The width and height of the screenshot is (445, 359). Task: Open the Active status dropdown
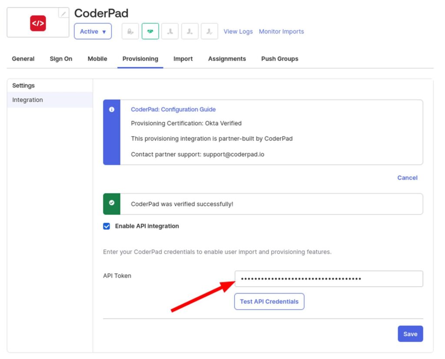pos(93,31)
